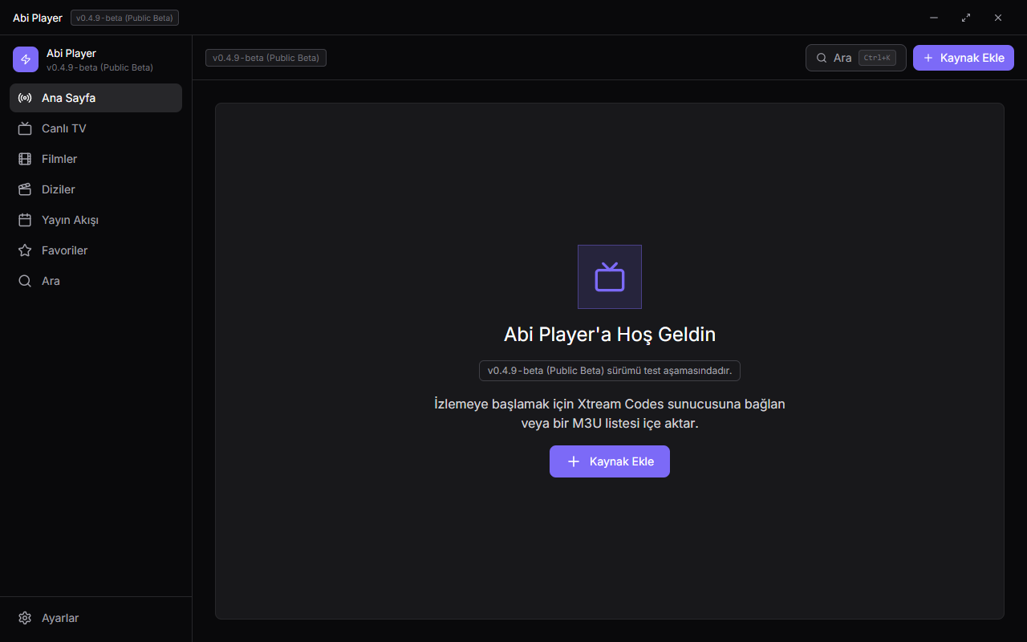Click the 'Abi Player'a Hoş Geldin' heading
Image resolution: width=1027 pixels, height=642 pixels.
coord(610,334)
